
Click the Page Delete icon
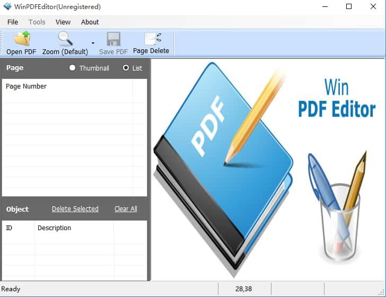[153, 39]
